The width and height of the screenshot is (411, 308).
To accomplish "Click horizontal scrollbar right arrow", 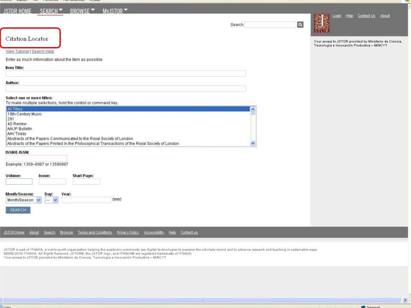I will pyautogui.click(x=405, y=300).
